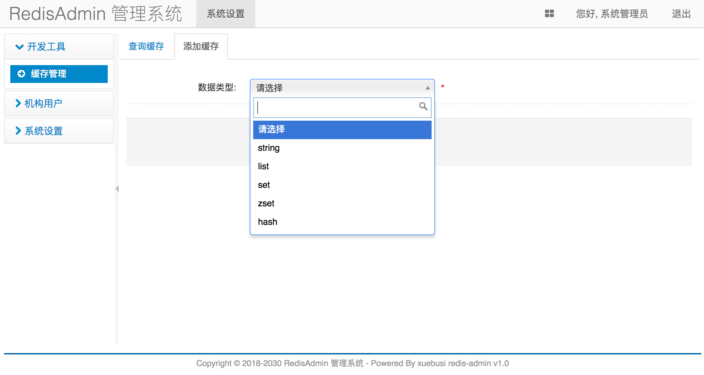This screenshot has width=704, height=375.
Task: Choose the zset data type
Action: (266, 204)
